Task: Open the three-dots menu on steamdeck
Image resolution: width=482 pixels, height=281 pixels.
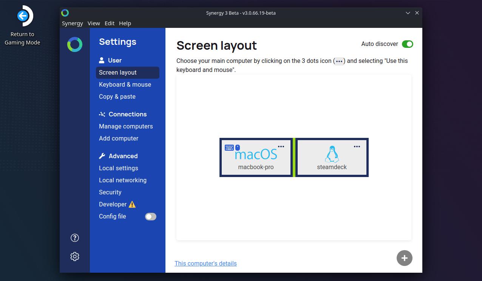Action: (357, 147)
